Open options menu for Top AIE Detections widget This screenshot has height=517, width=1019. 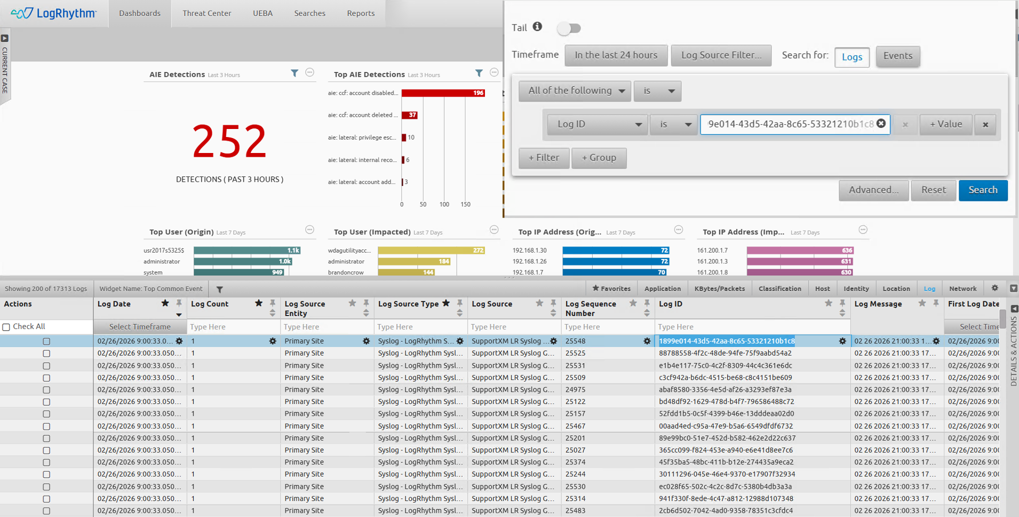494,72
